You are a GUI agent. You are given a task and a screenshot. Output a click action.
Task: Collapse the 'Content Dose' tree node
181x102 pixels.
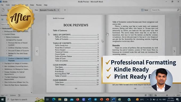pyautogui.click(x=3, y=34)
